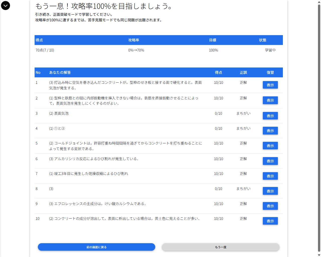321x257 pixels.
Task: Open 表示 review for question 9
Action: click(x=270, y=206)
